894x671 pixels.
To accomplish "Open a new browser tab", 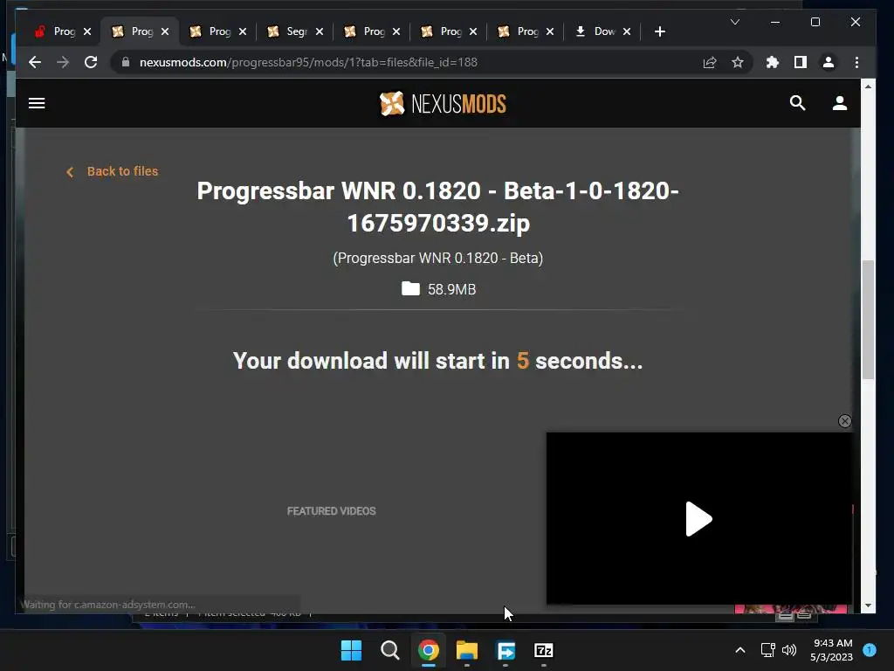I will pos(660,31).
